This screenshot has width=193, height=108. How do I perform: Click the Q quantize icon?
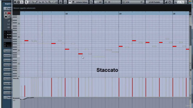(x=123, y=2)
